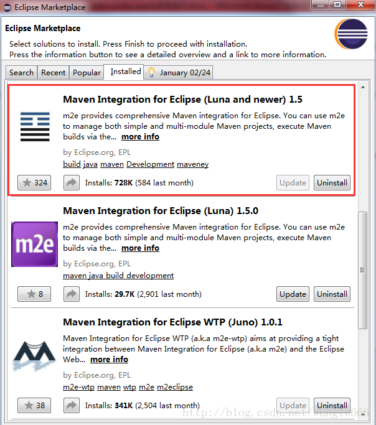
Task: Click the 'm2e-wtp' tag link
Action: [x=78, y=387]
